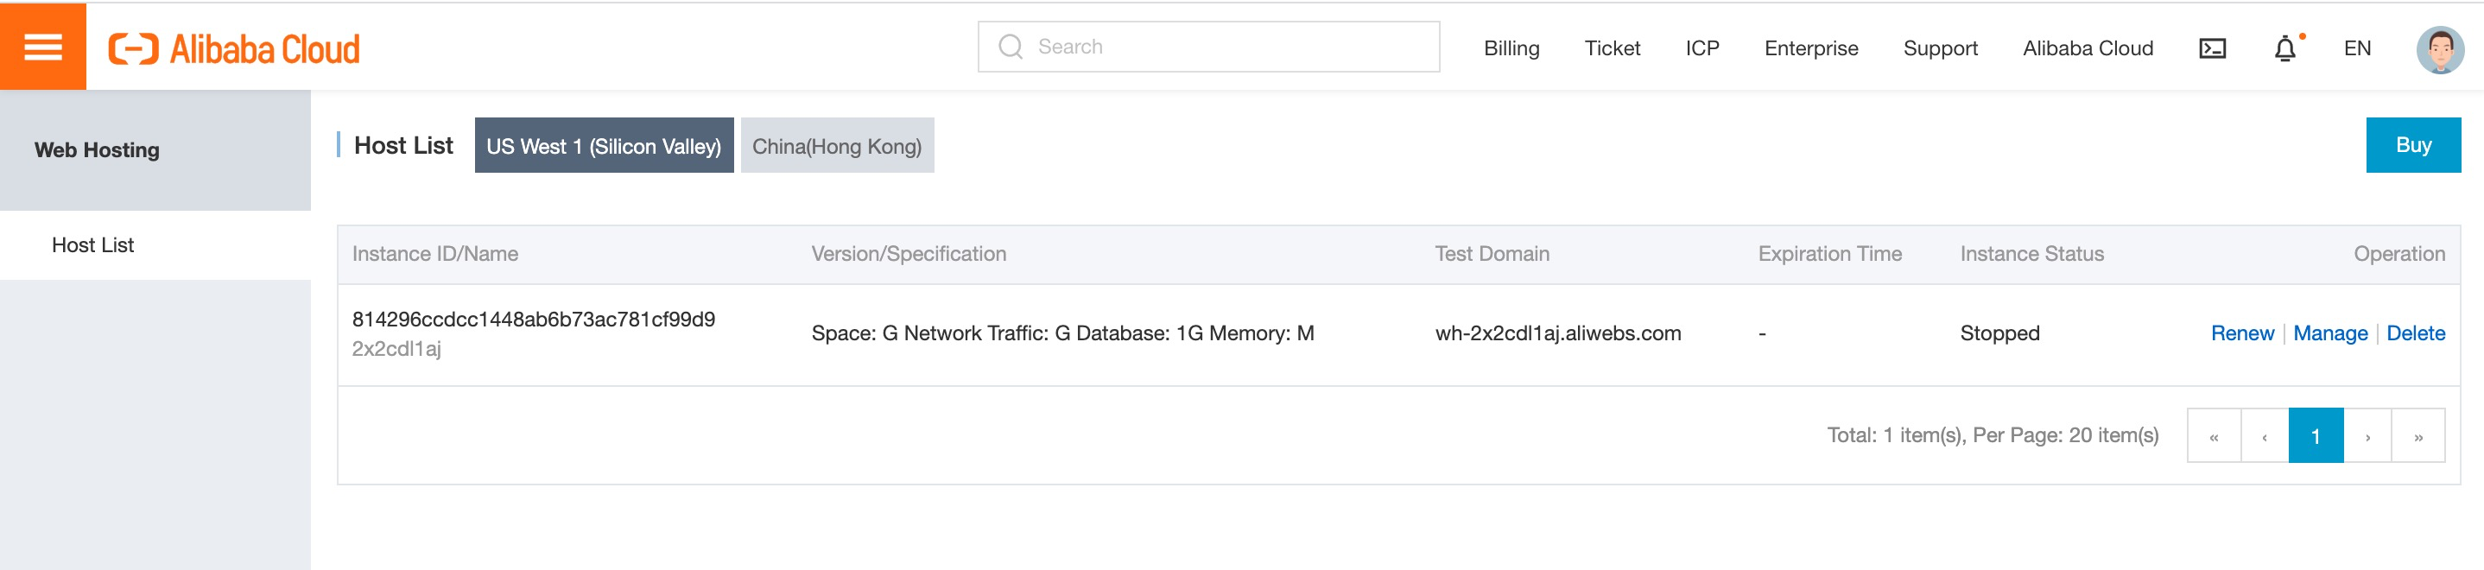Open the Support menu

[1940, 48]
